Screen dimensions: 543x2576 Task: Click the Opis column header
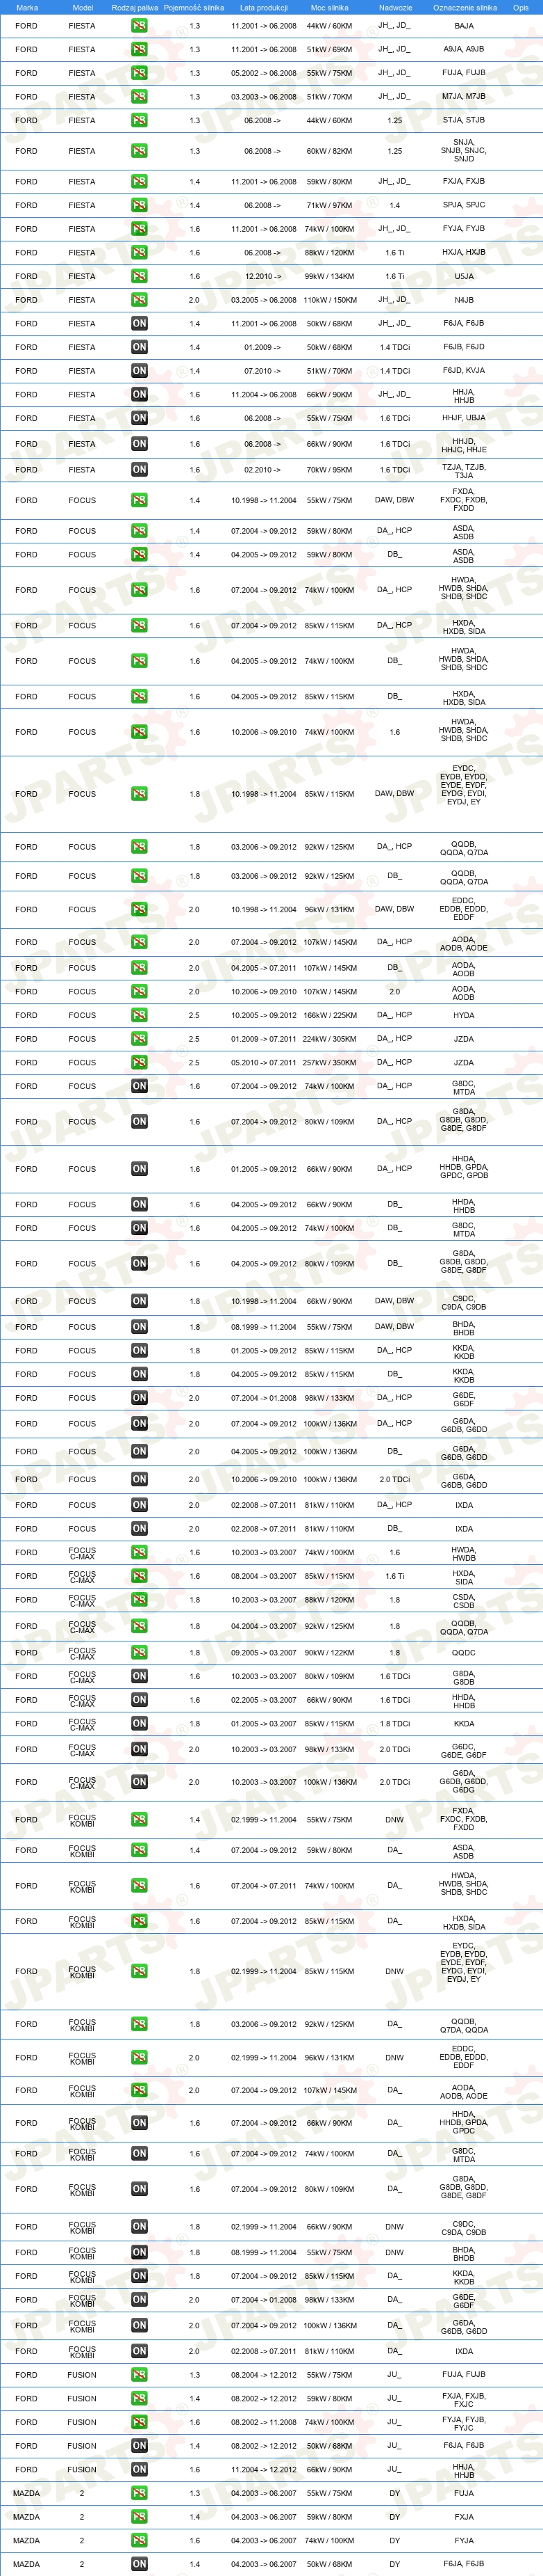point(520,7)
